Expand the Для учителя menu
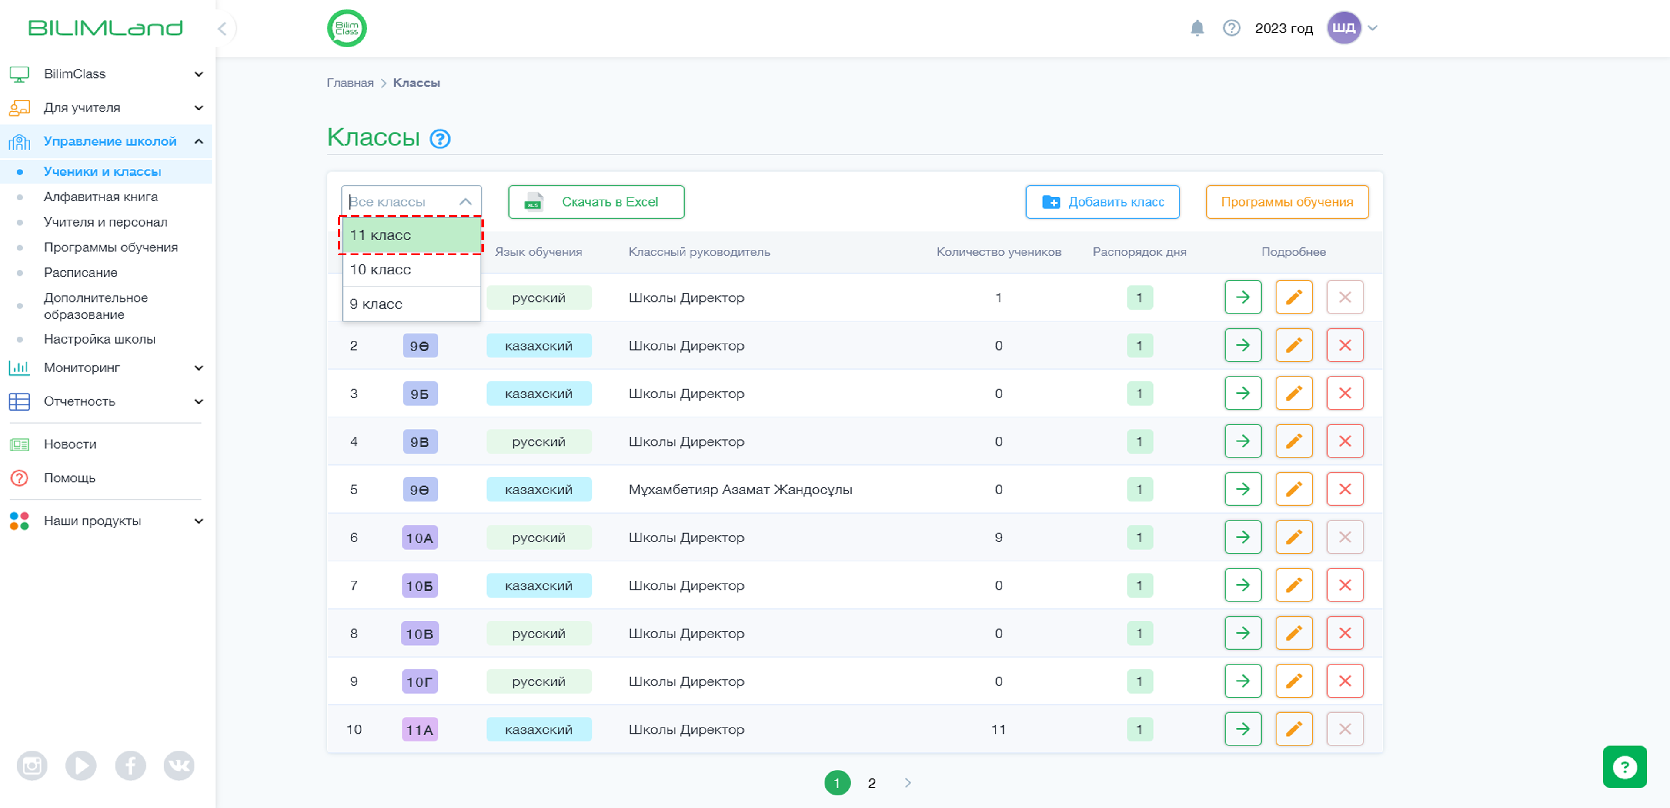 pos(198,108)
